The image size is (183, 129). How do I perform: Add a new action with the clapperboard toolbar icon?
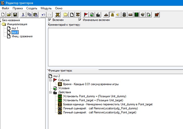[x=98, y=15]
